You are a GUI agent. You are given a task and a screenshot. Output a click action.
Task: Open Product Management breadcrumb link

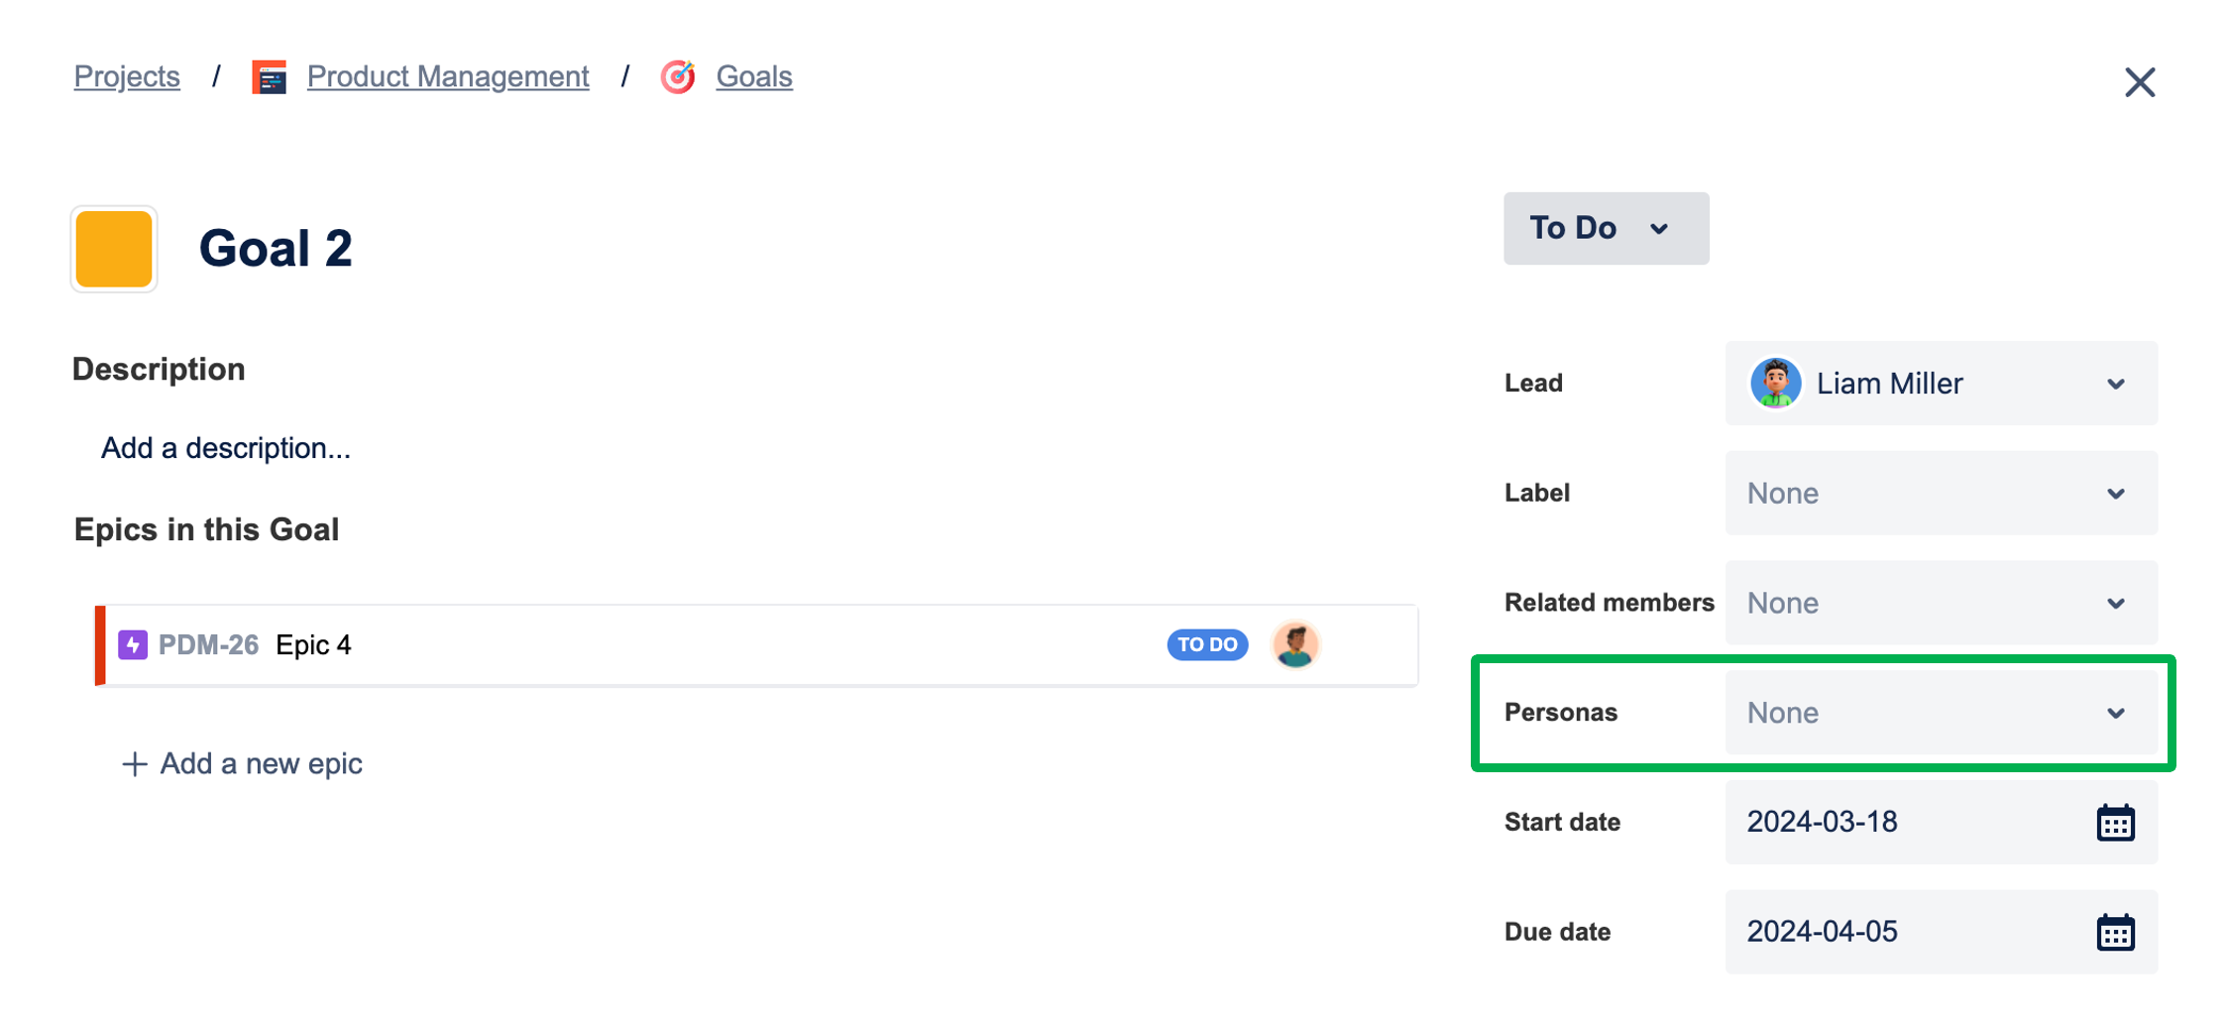[448, 77]
